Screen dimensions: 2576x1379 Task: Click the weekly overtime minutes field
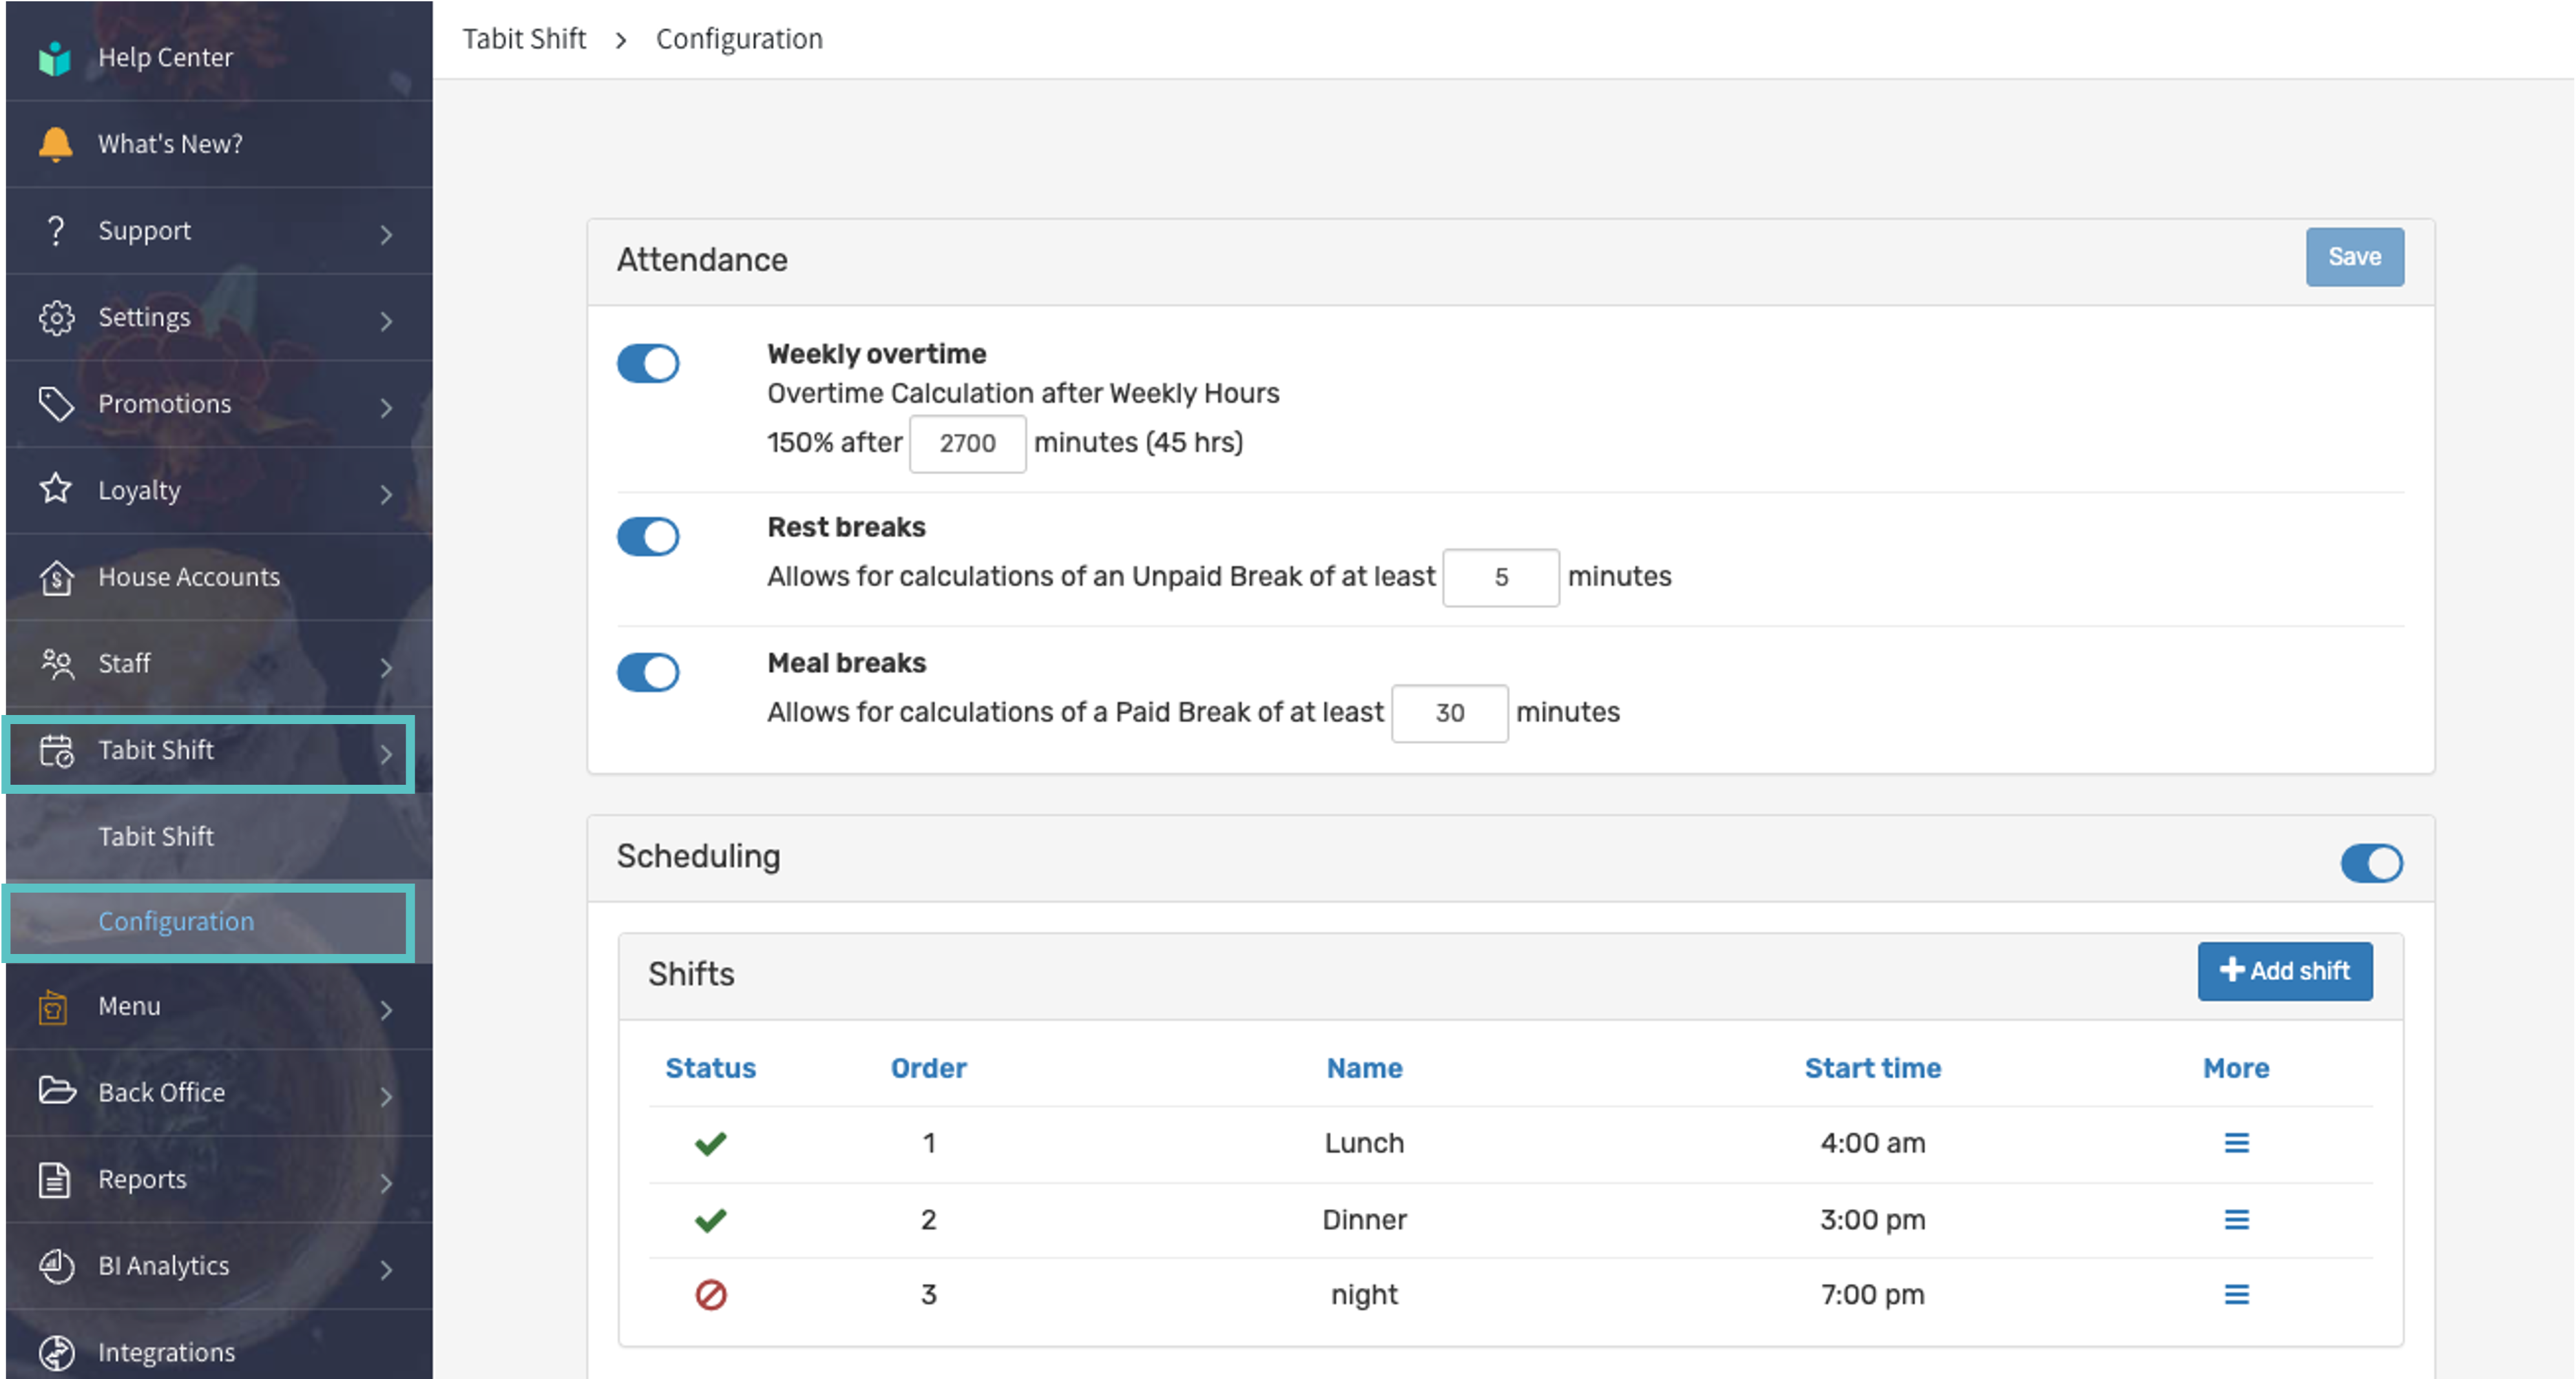click(x=967, y=443)
